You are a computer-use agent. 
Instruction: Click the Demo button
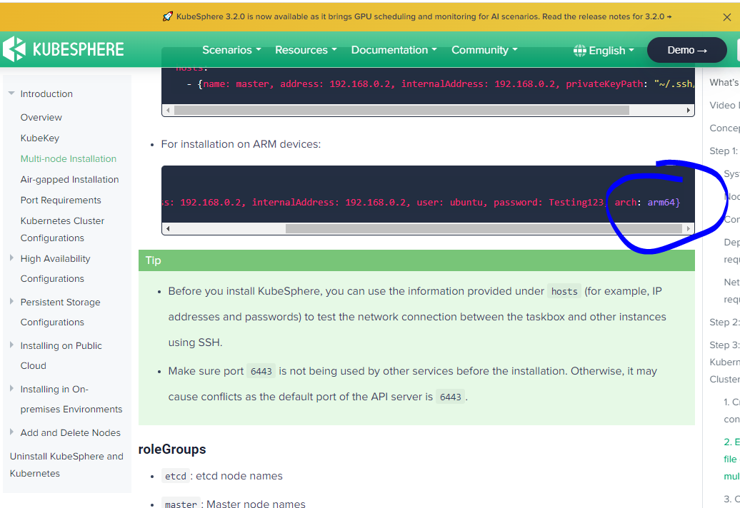tap(686, 50)
